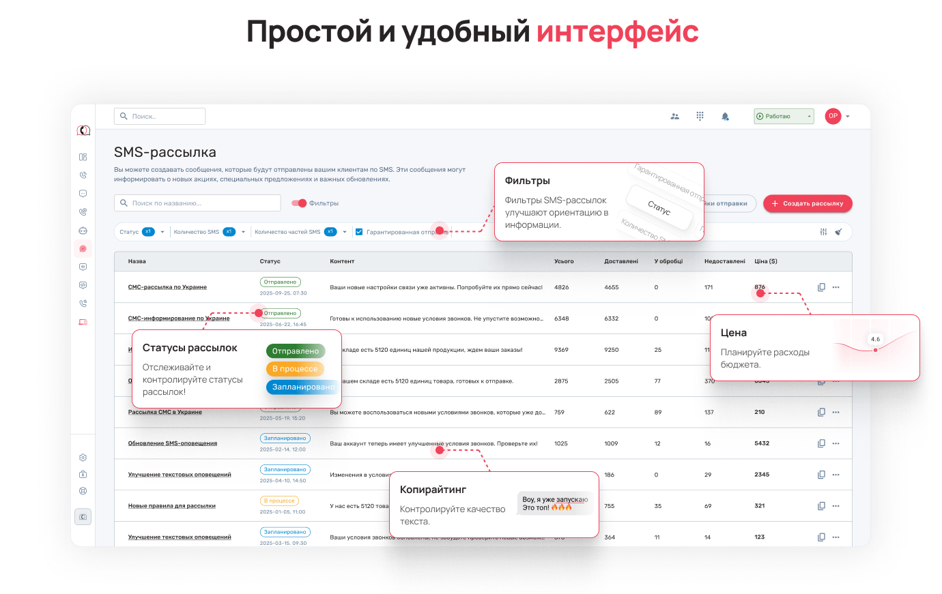Expand the 'Статус' filter dropdown
Image resolution: width=942 pixels, height=594 pixels.
pyautogui.click(x=162, y=232)
